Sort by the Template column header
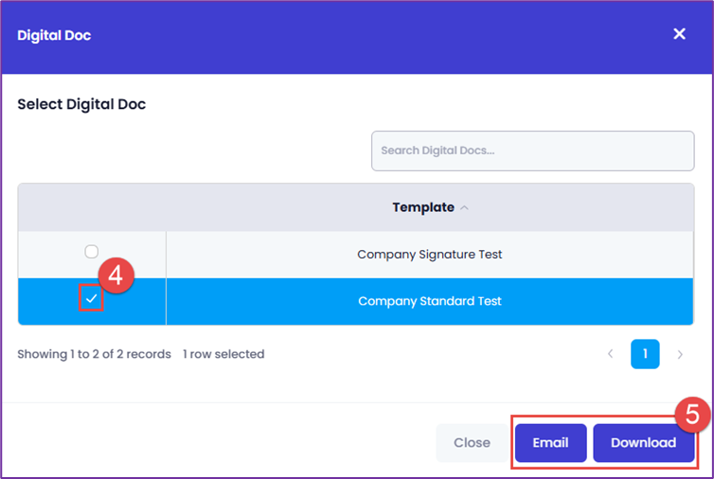Viewport: 714px width, 479px height. (423, 207)
